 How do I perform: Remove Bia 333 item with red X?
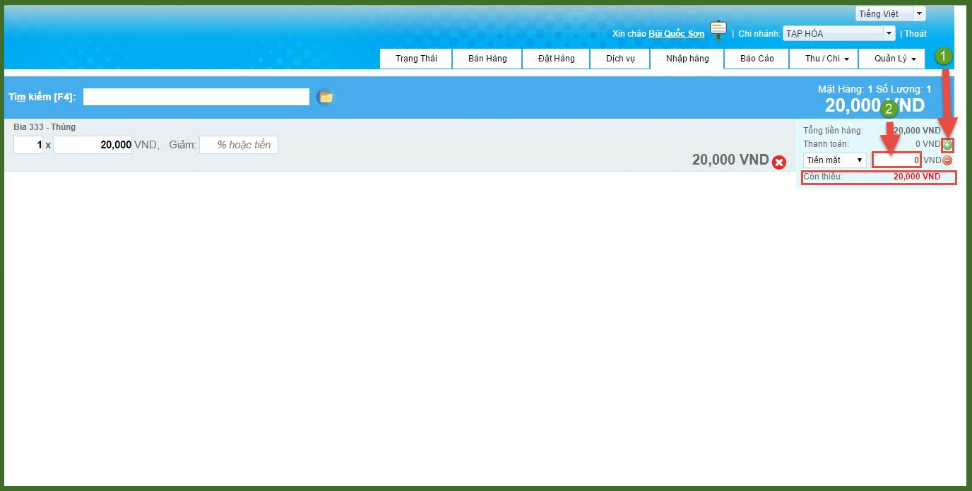point(778,162)
